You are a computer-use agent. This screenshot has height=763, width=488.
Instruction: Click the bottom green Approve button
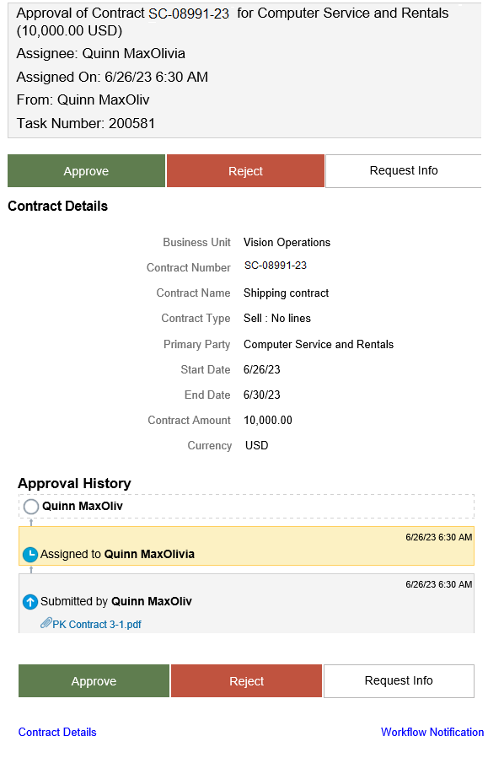pyautogui.click(x=94, y=680)
